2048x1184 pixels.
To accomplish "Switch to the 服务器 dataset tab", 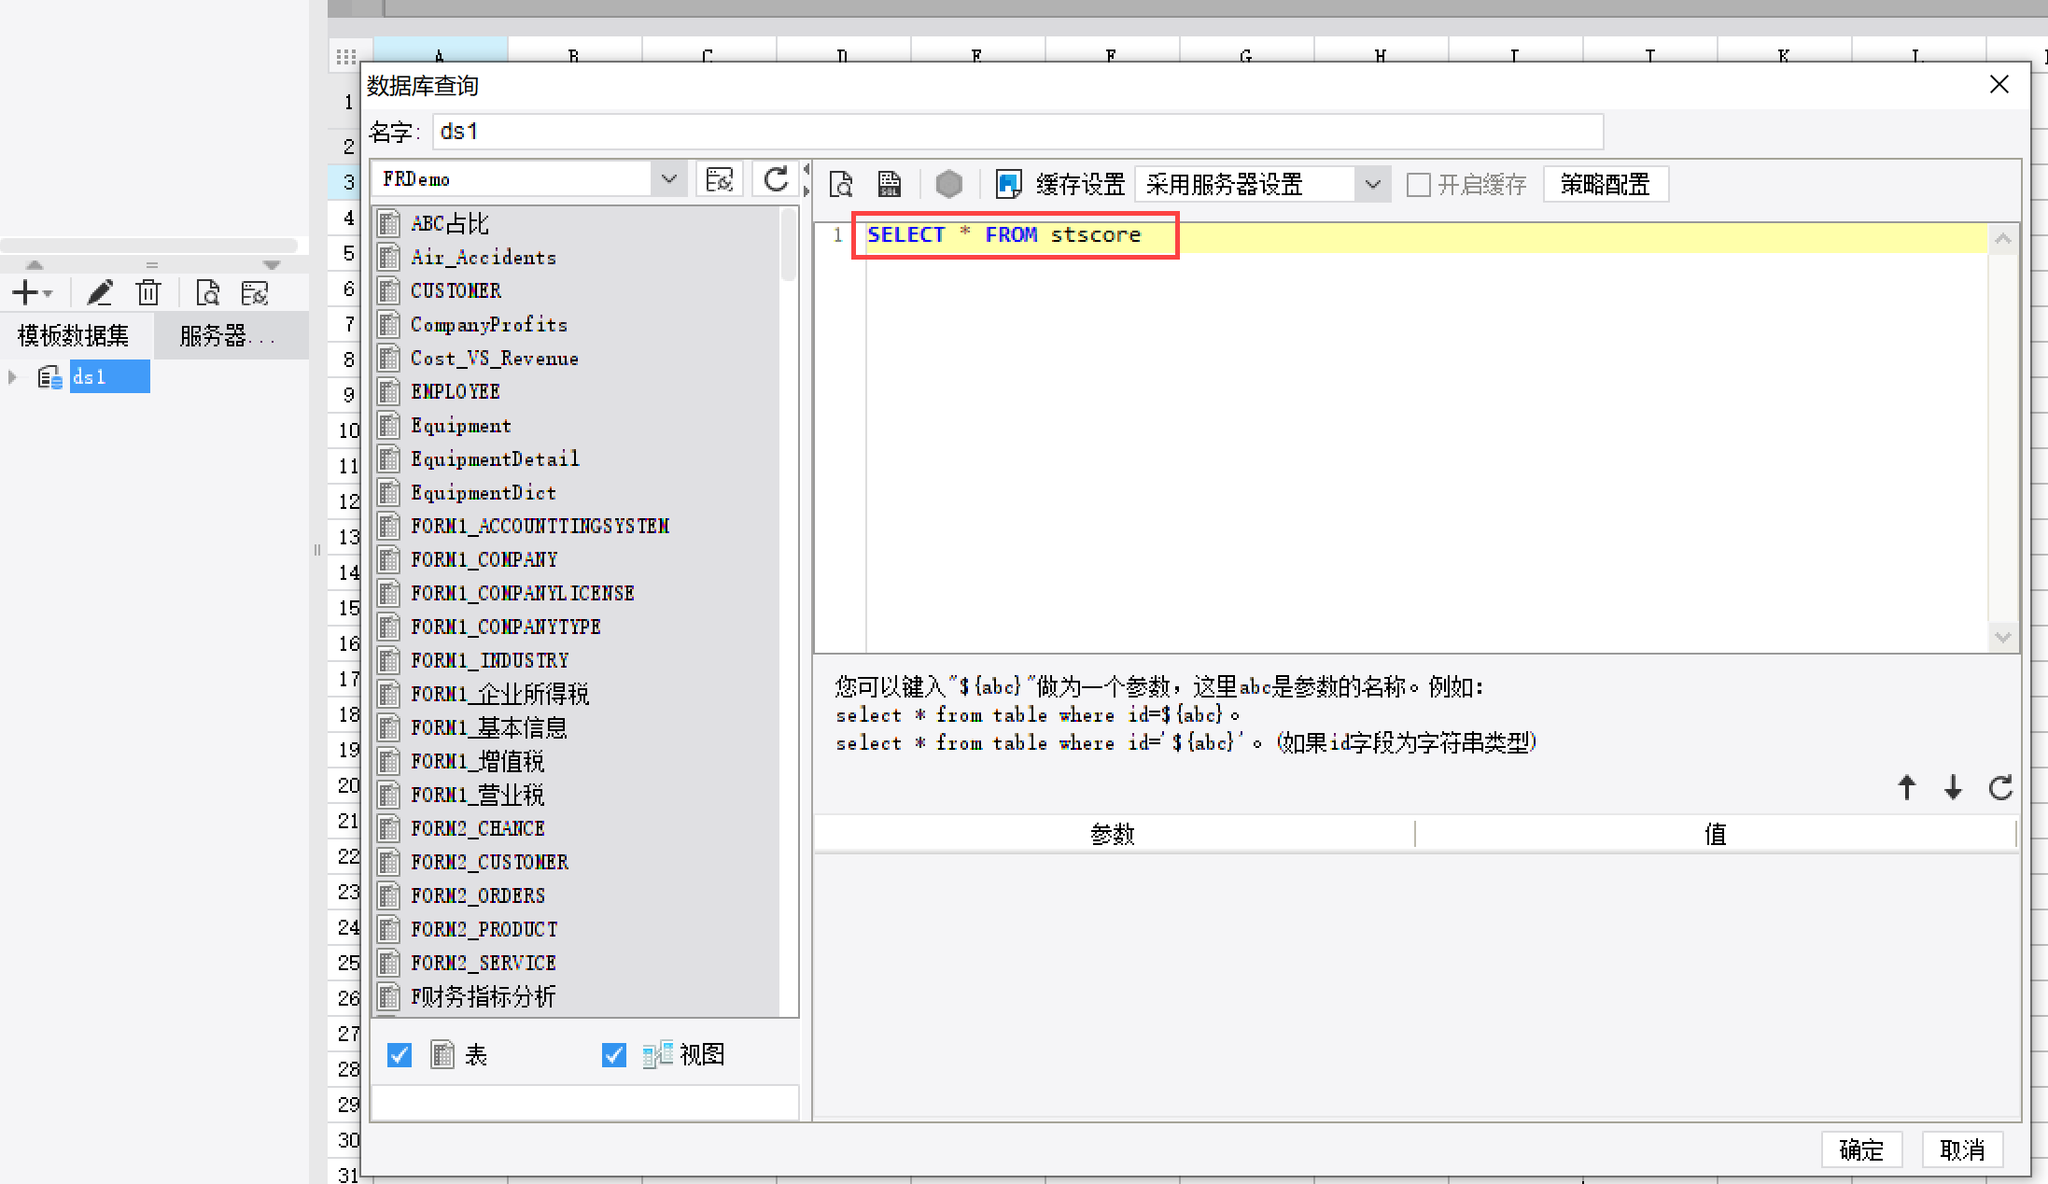I will (x=227, y=335).
